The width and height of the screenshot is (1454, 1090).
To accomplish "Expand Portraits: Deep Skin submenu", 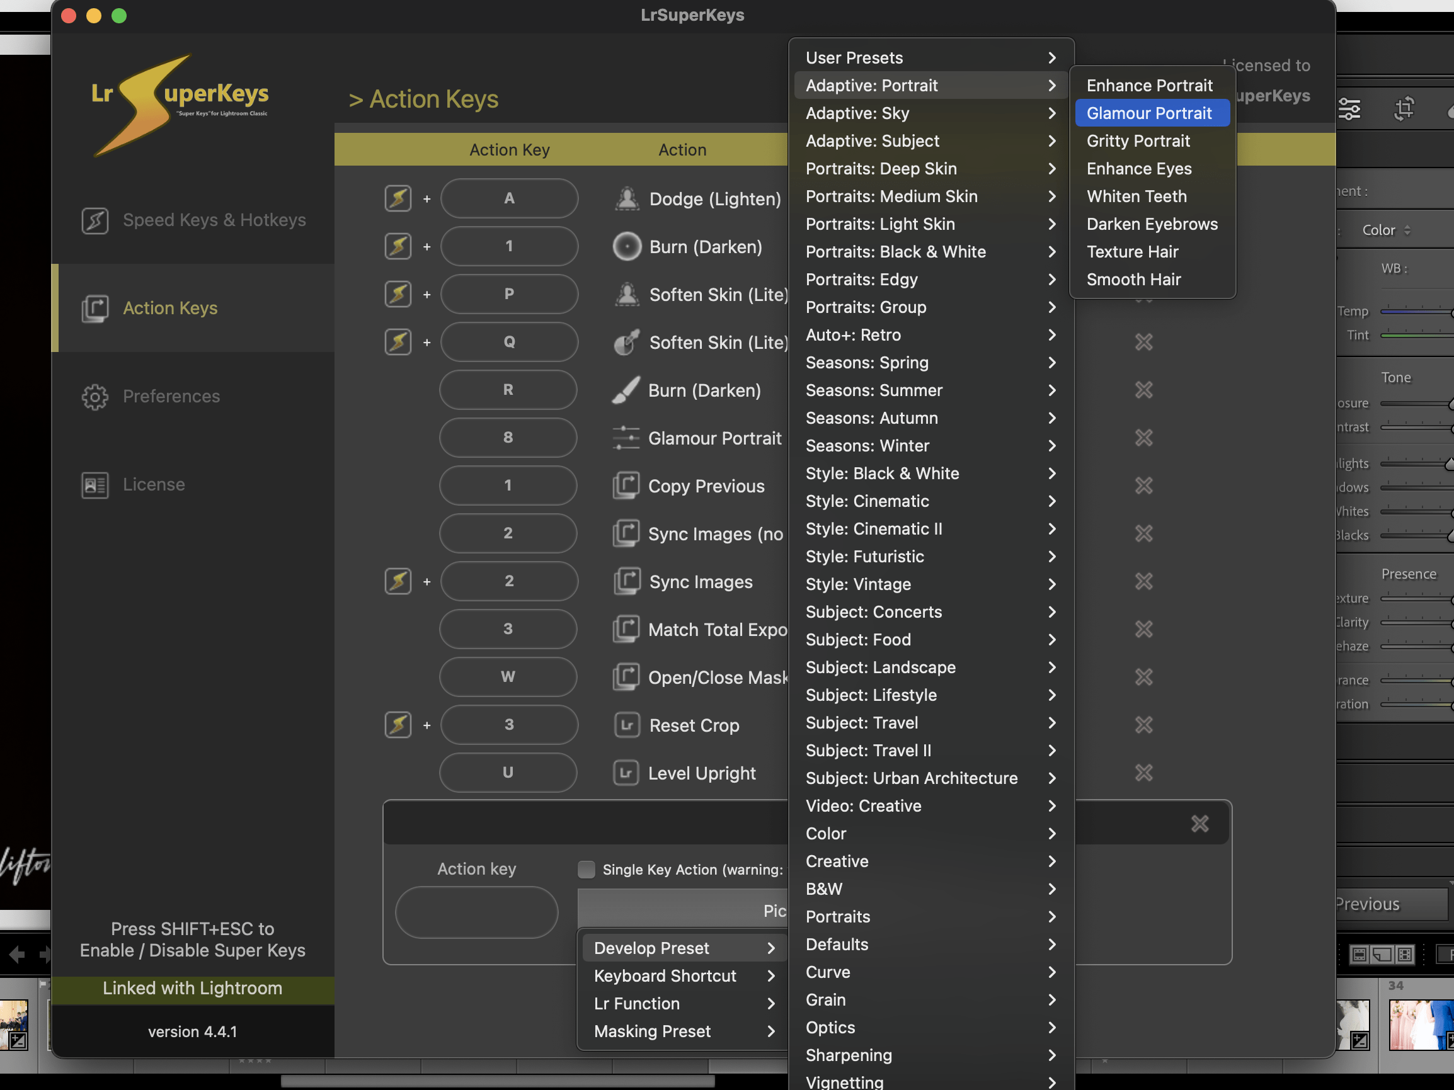I will click(930, 169).
